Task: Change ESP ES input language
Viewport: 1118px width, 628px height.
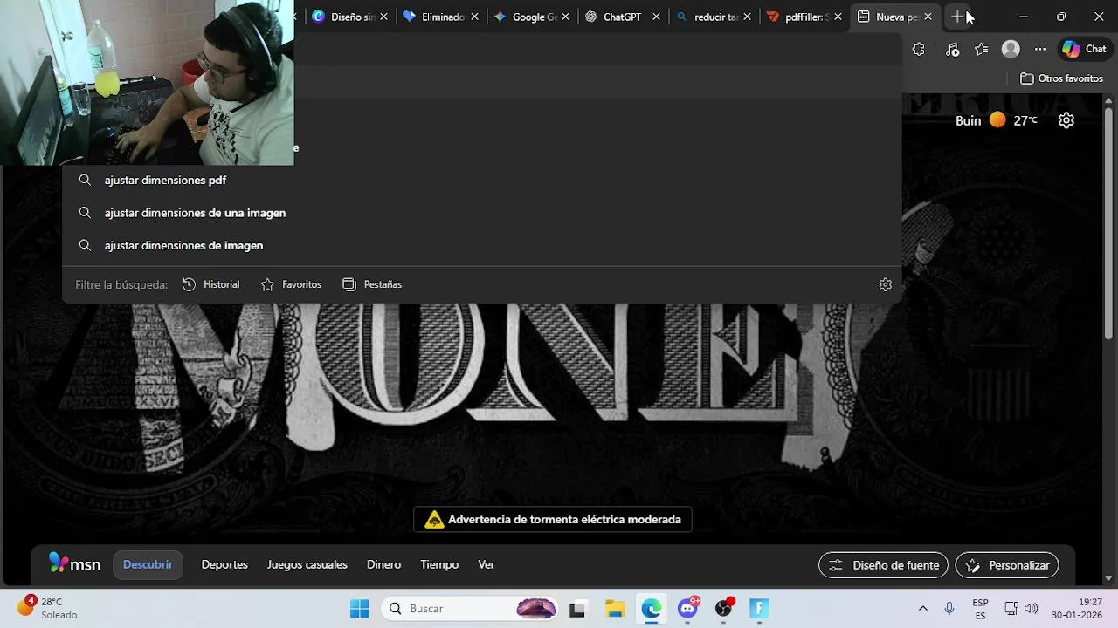Action: [981, 609]
